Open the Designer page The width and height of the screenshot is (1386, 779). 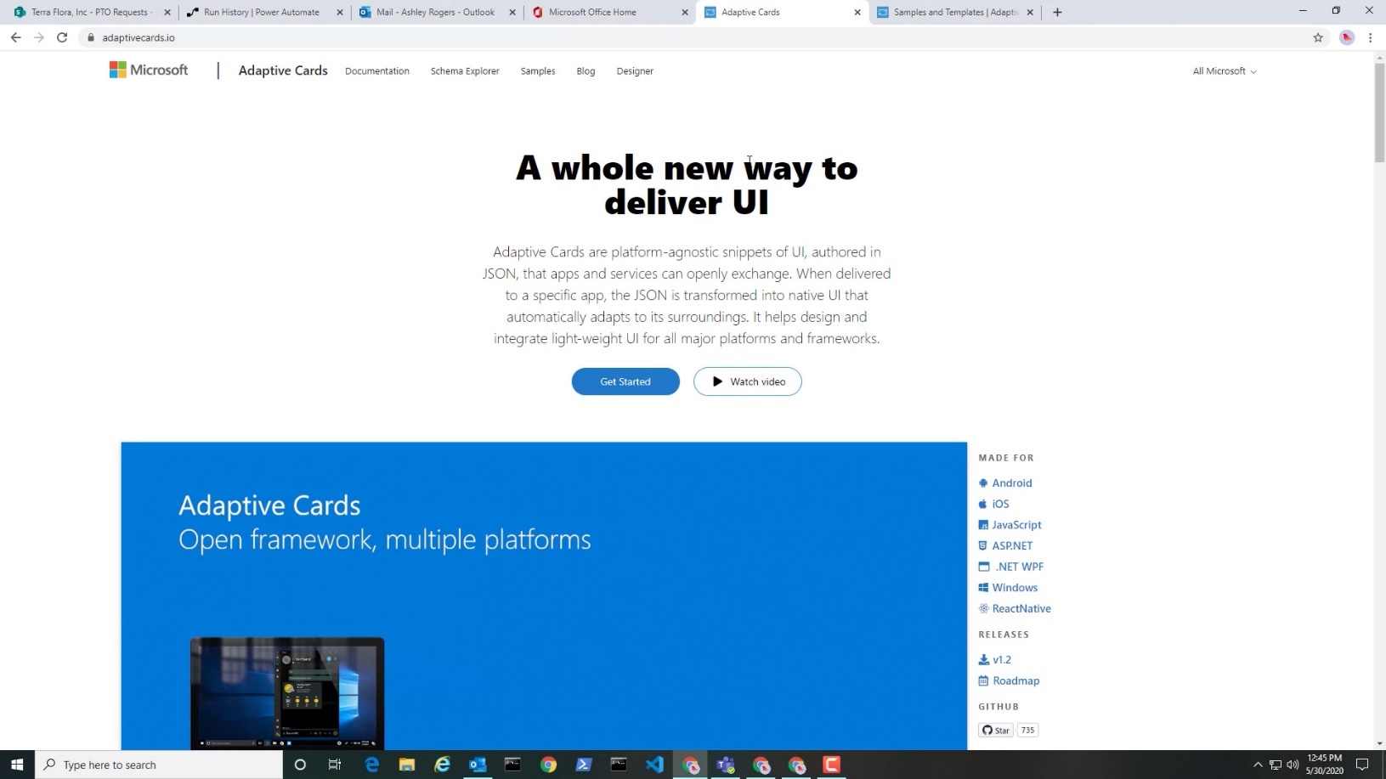(x=635, y=71)
